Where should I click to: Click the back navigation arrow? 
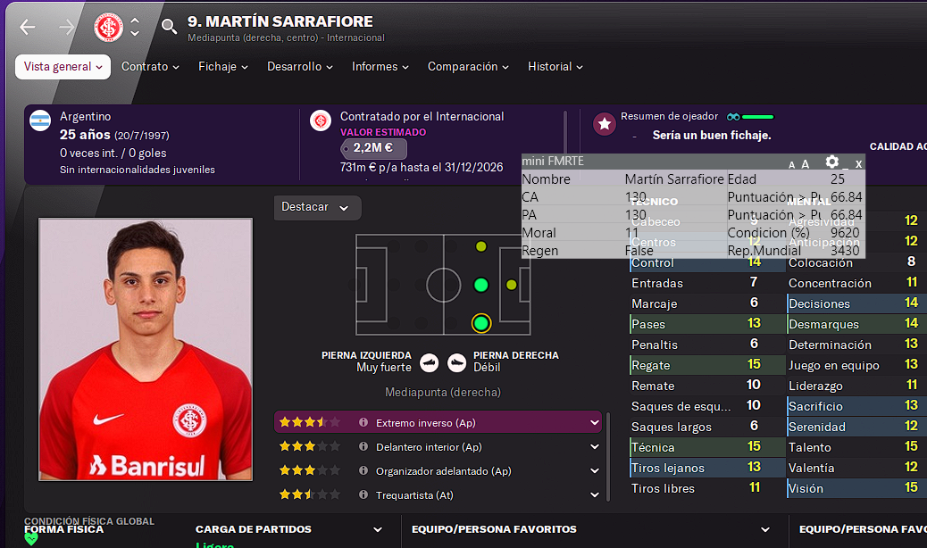click(27, 27)
